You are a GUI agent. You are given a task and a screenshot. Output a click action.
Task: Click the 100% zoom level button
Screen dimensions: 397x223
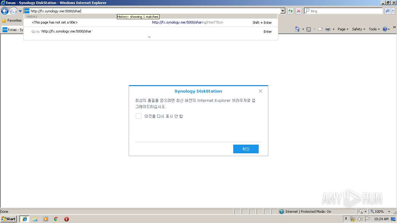[x=377, y=212]
